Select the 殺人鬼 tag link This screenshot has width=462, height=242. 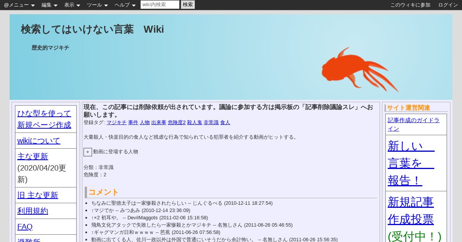194,123
